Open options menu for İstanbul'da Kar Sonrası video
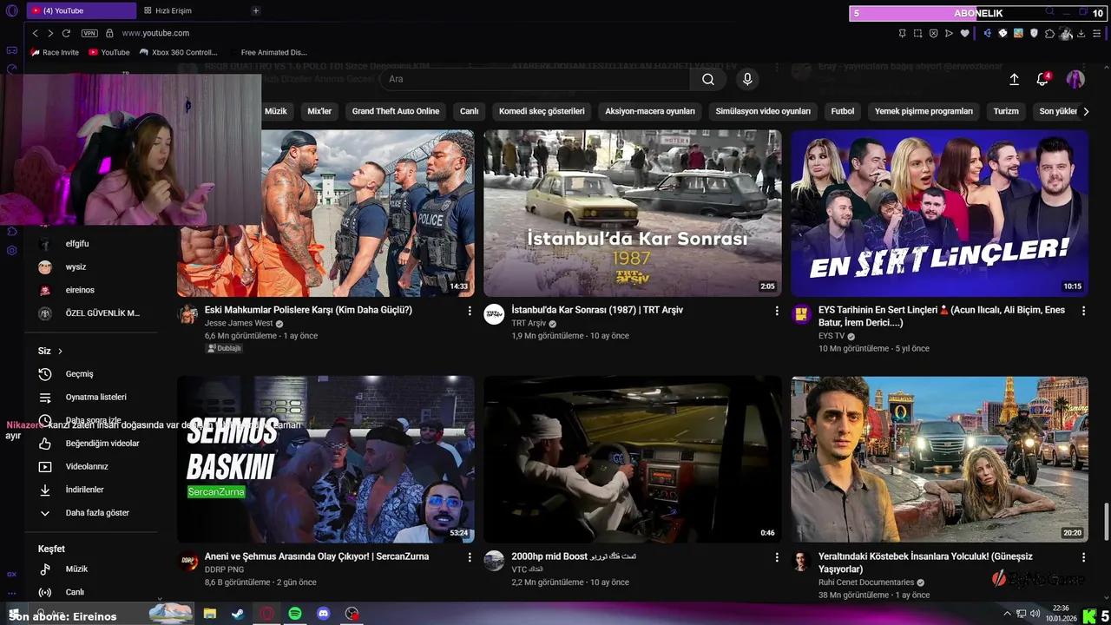 [777, 311]
